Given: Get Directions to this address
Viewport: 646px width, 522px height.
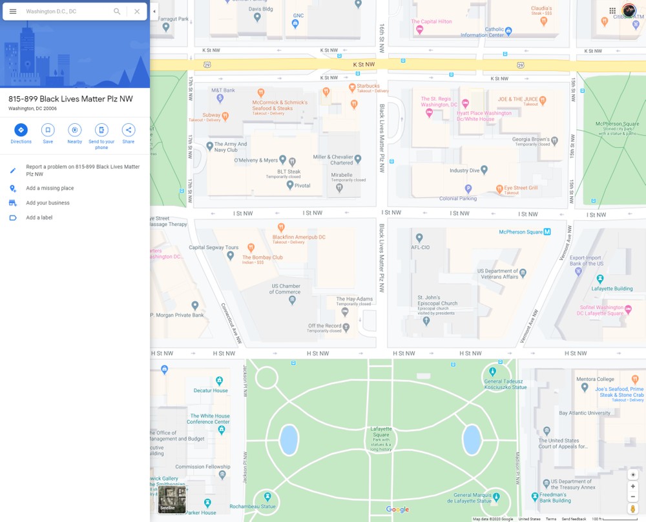Looking at the screenshot, I should tap(21, 130).
